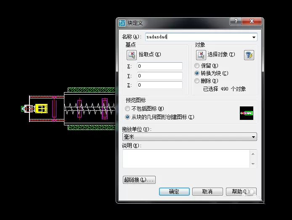Click the block preview thumbnail image
The width and height of the screenshot is (292, 220).
tap(247, 113)
